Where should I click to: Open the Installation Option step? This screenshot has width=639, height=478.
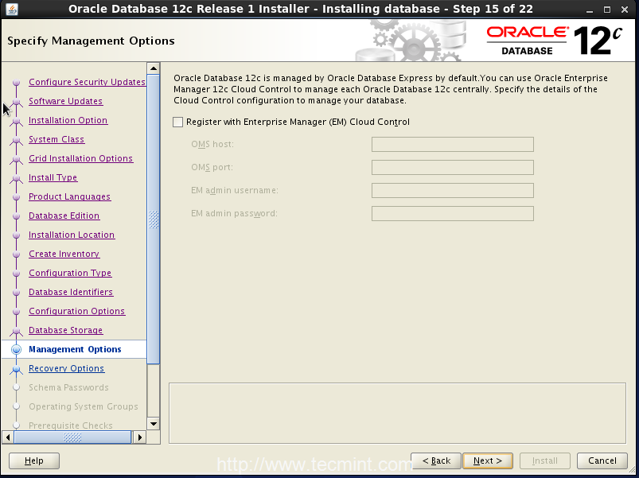(68, 120)
